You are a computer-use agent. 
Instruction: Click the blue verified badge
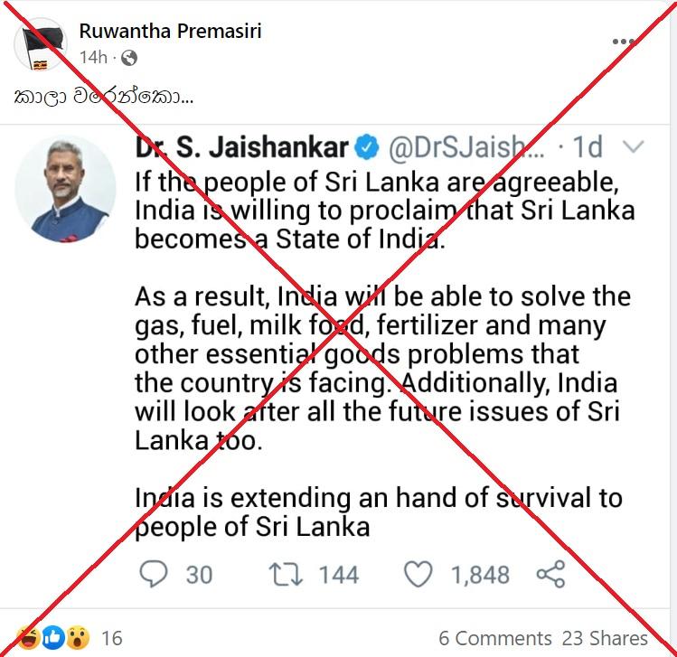[x=367, y=147]
